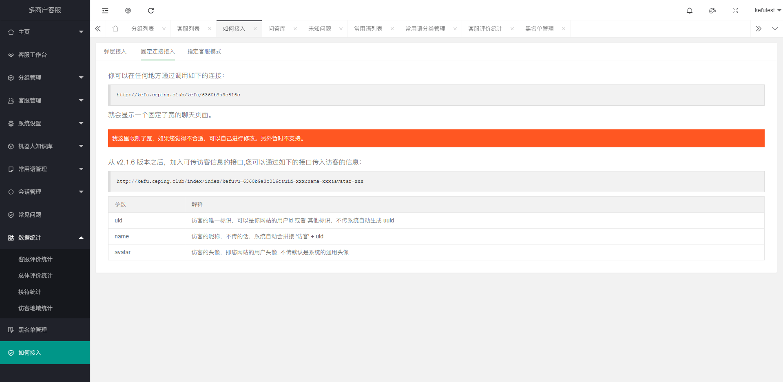The image size is (783, 382).
Task: Open the theme palette icon
Action: [x=712, y=11]
